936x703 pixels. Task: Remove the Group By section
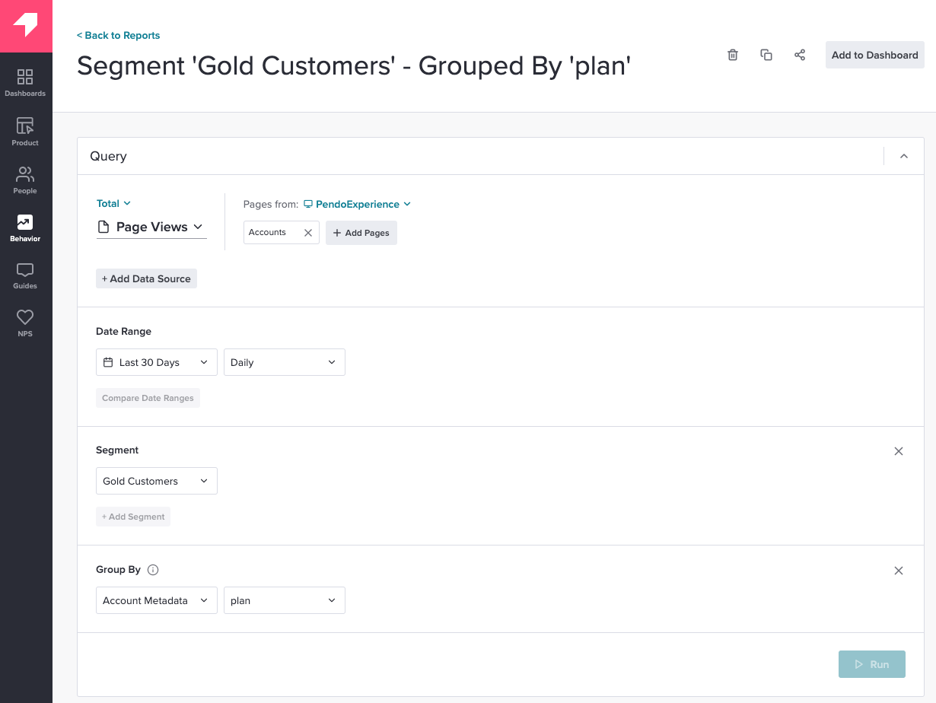click(x=899, y=571)
